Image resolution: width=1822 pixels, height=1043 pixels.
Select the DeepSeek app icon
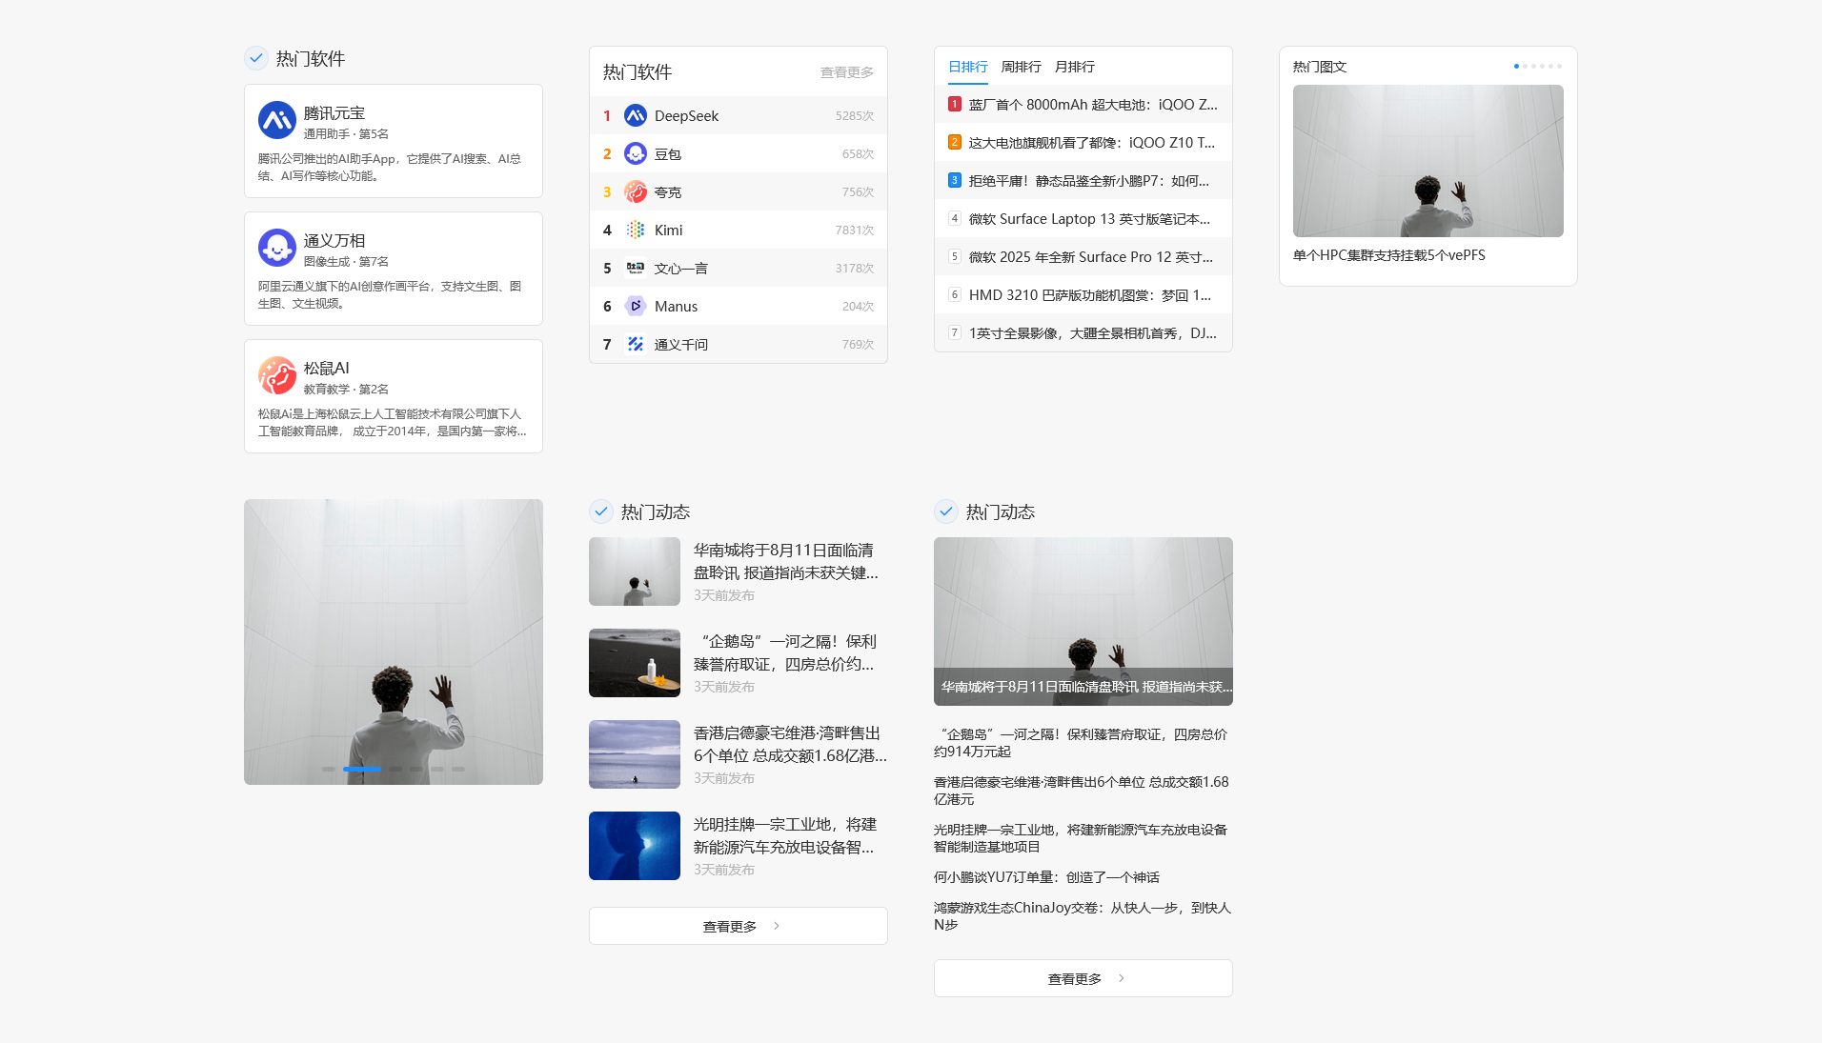tap(635, 115)
